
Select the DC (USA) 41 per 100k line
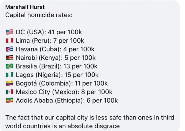pyautogui.click(x=49, y=32)
